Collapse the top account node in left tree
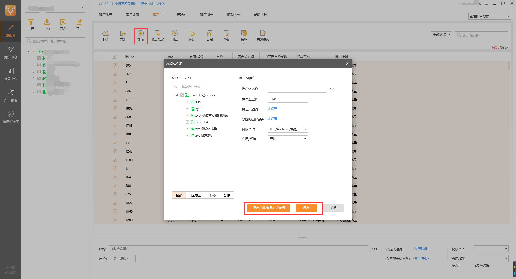Screen dimensions: 516x279 click(x=28, y=51)
